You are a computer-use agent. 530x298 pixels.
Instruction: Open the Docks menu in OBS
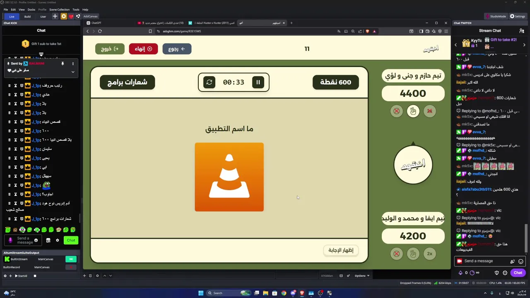click(31, 10)
